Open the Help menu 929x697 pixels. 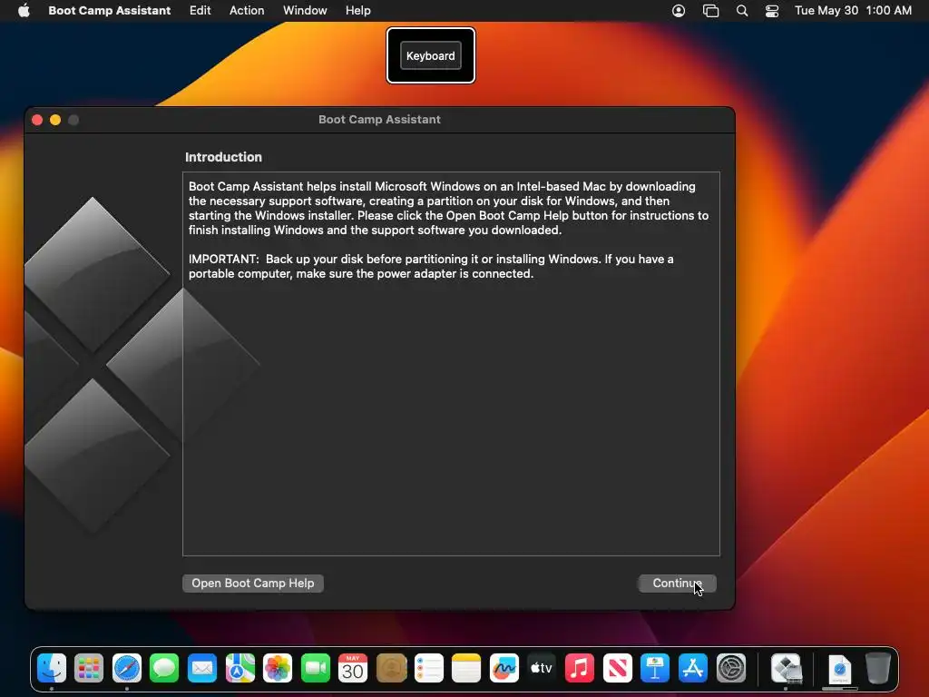357,10
